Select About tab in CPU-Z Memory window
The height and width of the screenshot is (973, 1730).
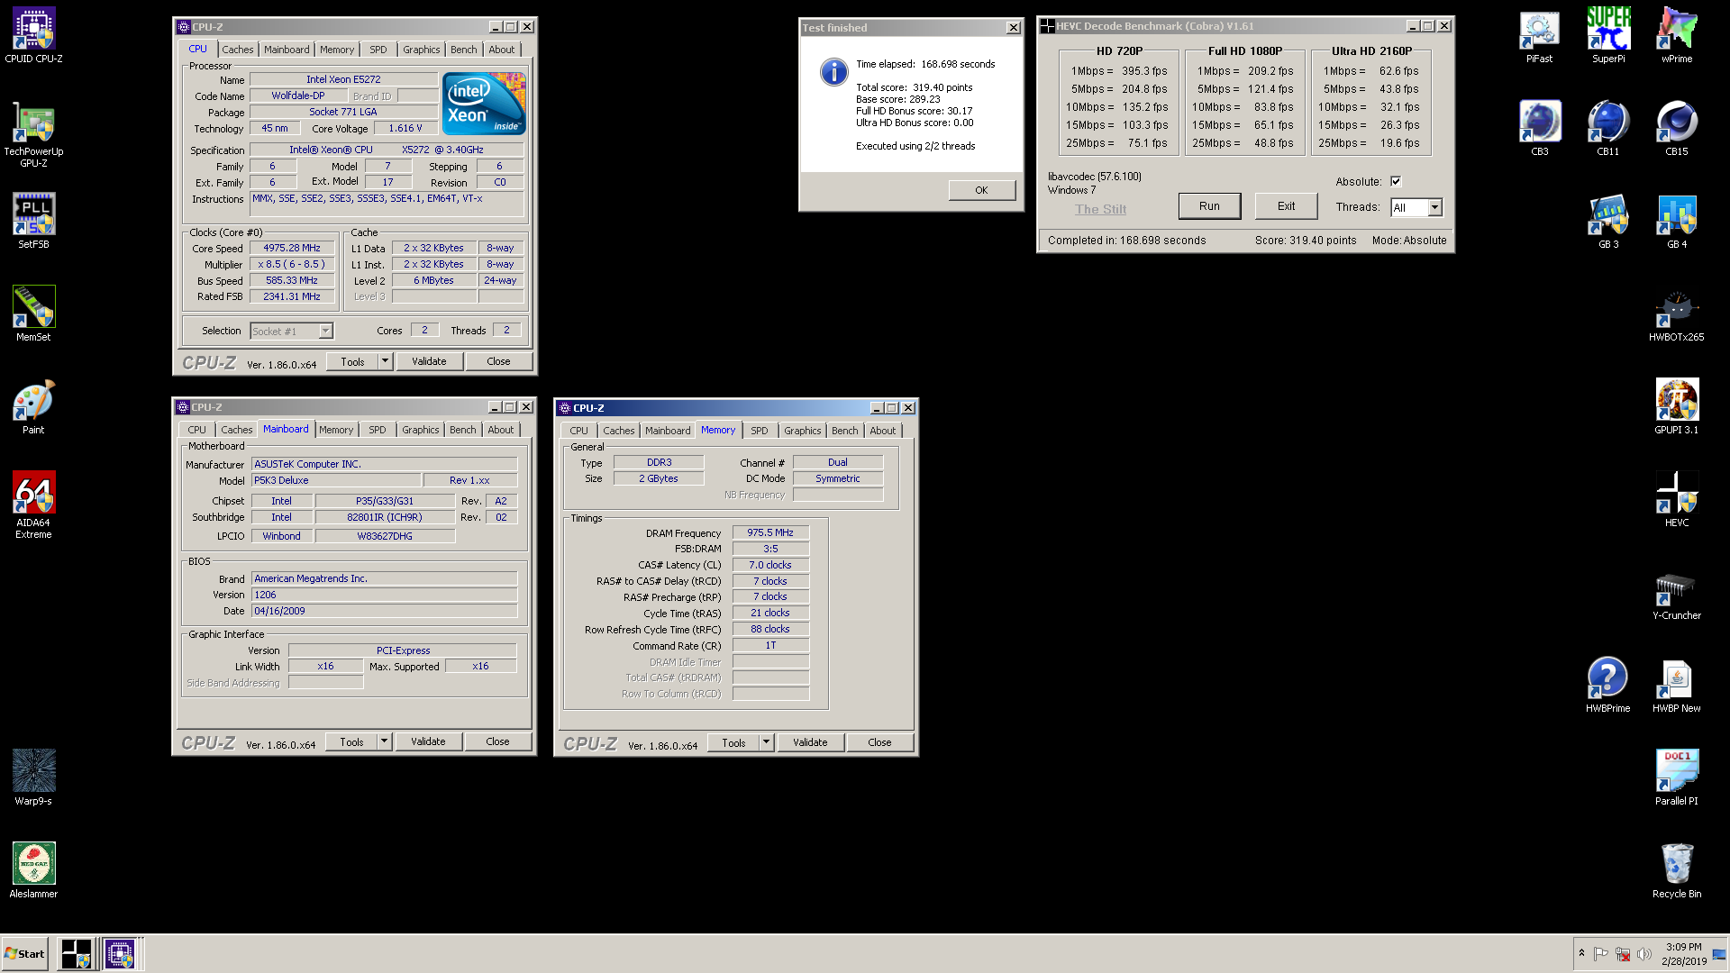tap(883, 431)
